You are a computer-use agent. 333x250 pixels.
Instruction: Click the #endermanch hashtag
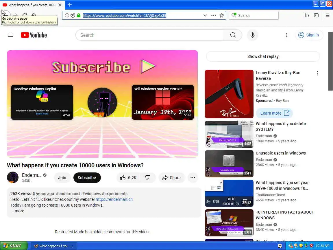tap(69, 194)
